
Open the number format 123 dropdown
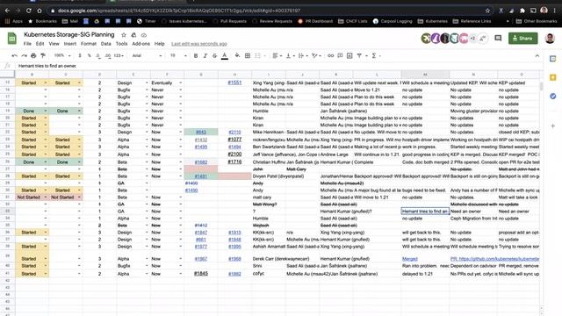(119, 55)
